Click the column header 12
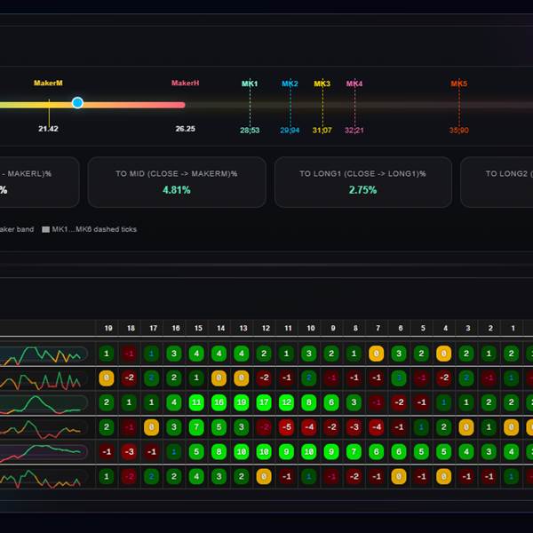Screen dimensions: 533x533 (266, 328)
